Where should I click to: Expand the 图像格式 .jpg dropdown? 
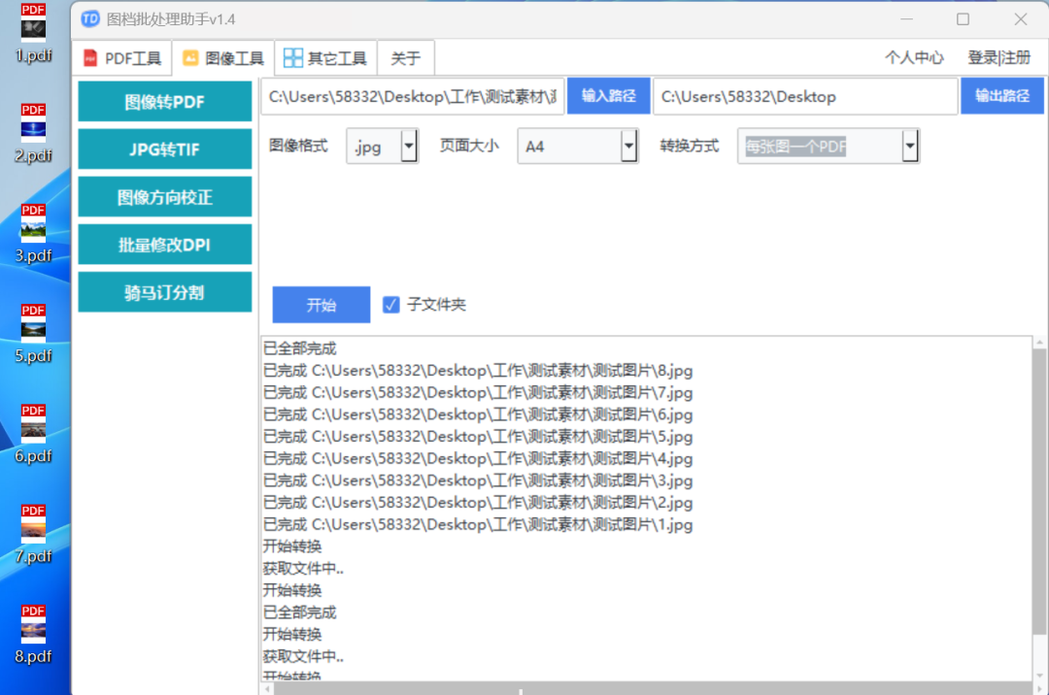click(x=409, y=146)
